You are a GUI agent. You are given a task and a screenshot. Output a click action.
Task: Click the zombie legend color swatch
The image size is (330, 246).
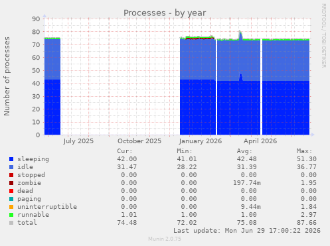[11, 183]
